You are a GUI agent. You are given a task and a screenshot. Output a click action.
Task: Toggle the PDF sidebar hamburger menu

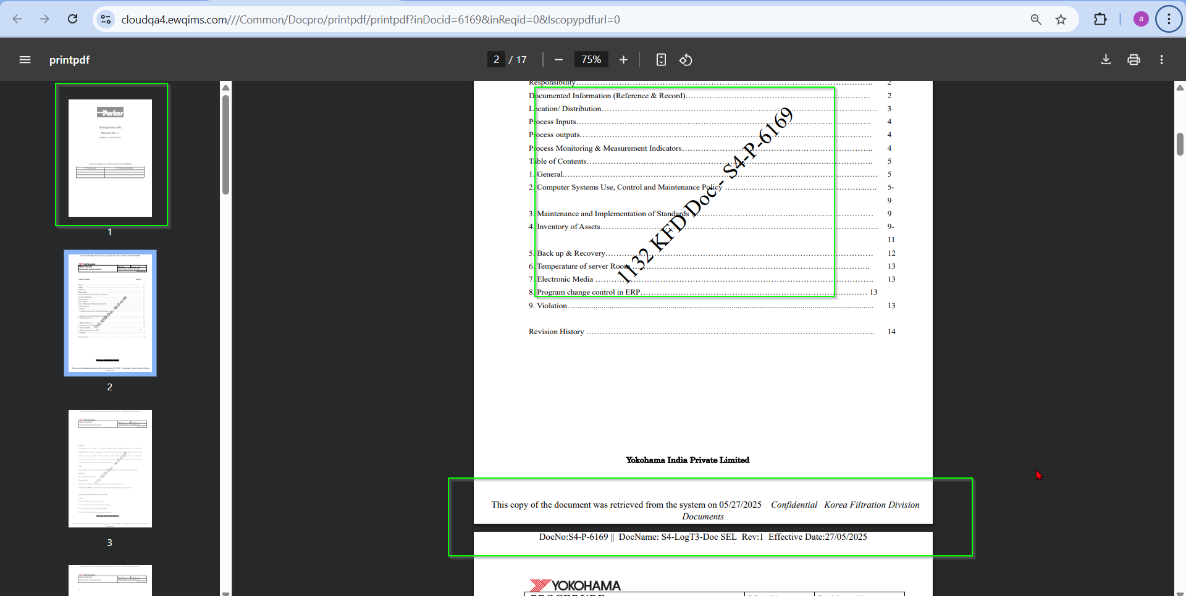click(x=25, y=60)
